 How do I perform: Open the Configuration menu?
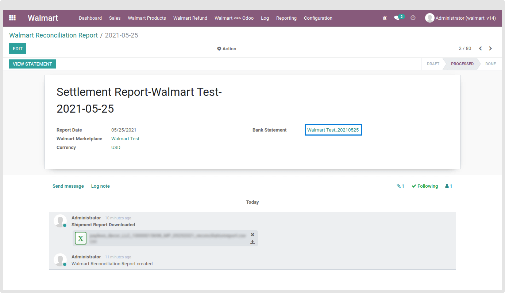coord(318,18)
